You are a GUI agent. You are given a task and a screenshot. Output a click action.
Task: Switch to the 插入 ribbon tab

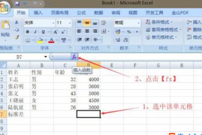pos(38,13)
